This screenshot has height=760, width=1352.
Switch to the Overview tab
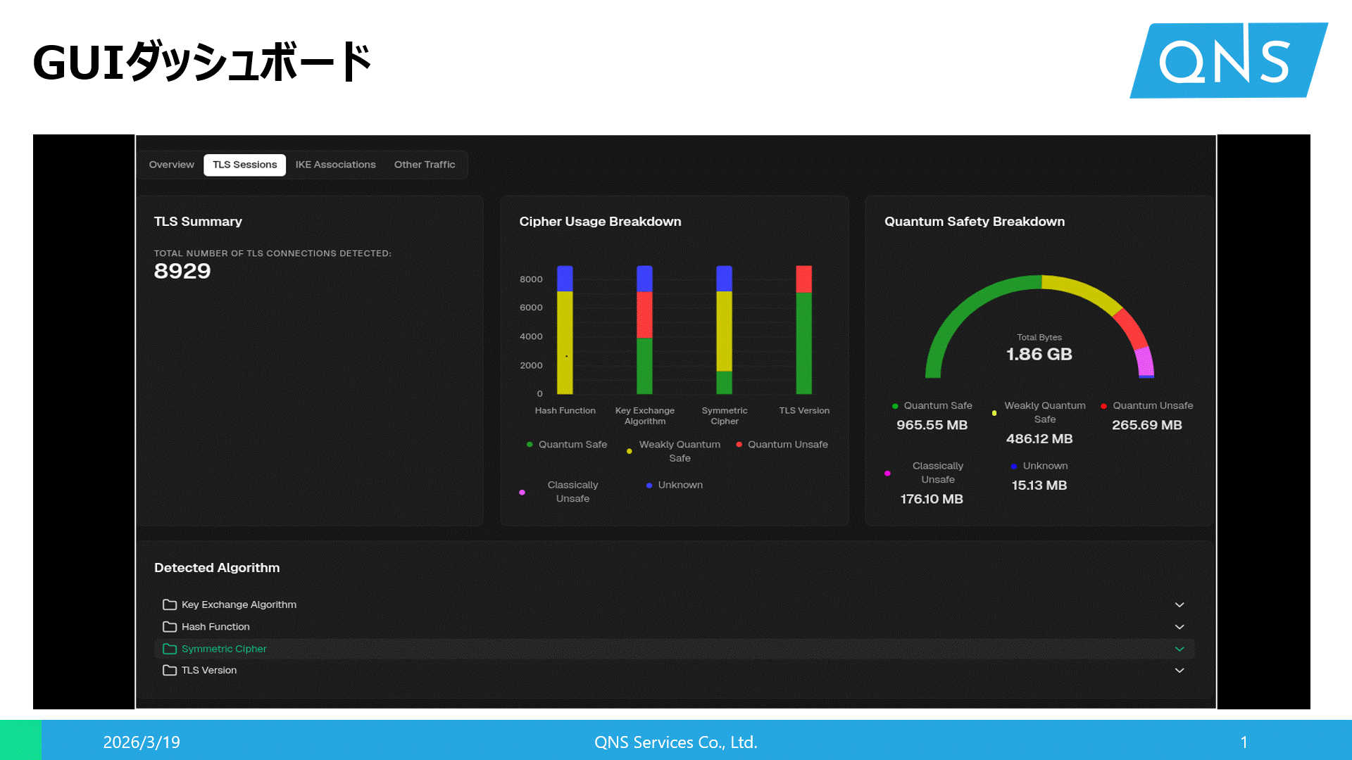coord(171,165)
